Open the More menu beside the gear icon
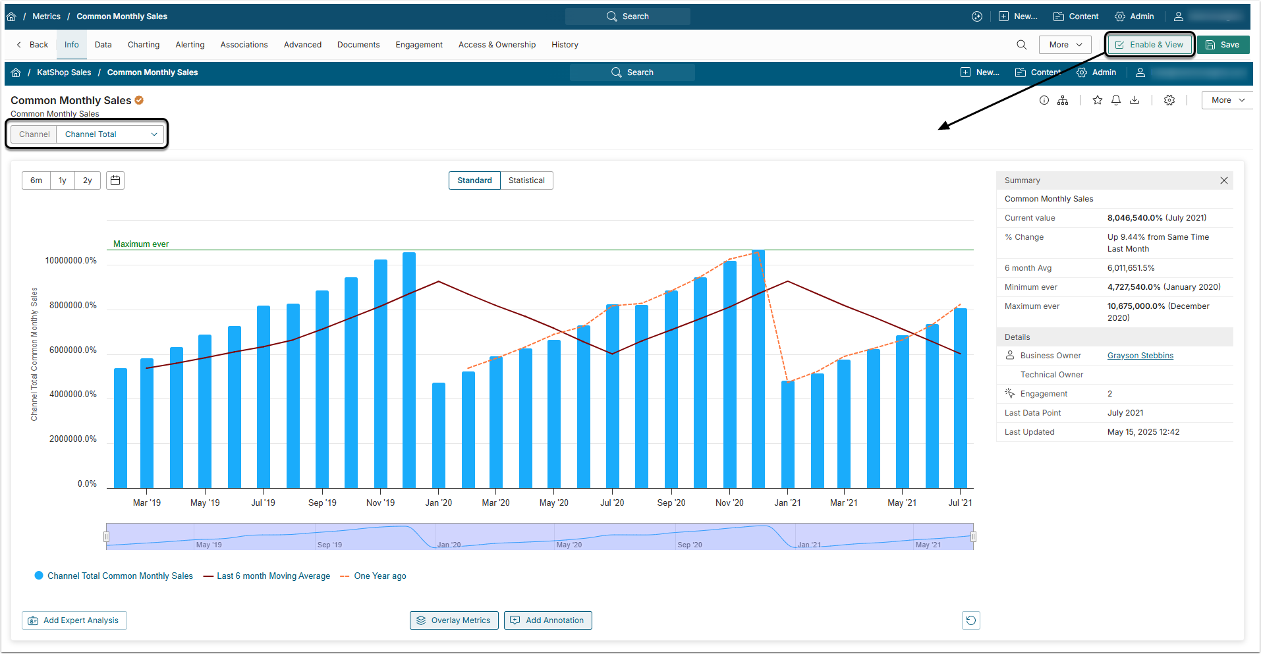 1227,100
